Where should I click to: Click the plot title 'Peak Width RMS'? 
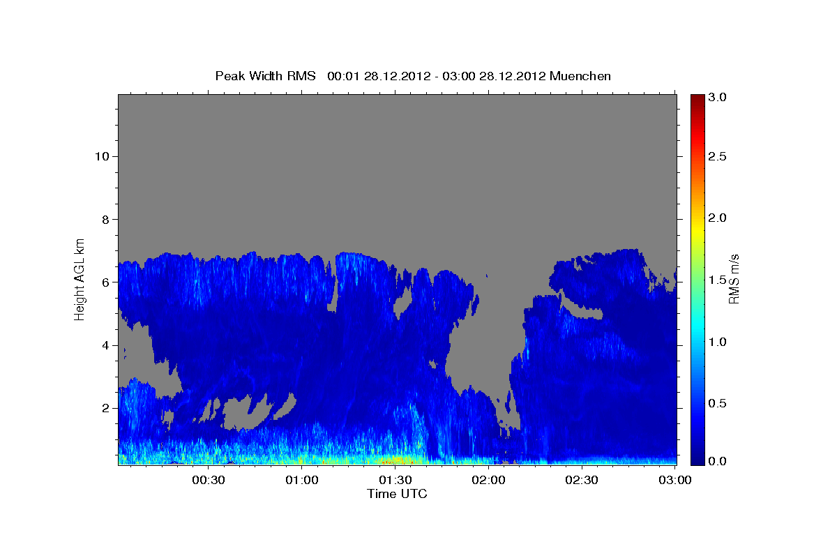pyautogui.click(x=265, y=76)
